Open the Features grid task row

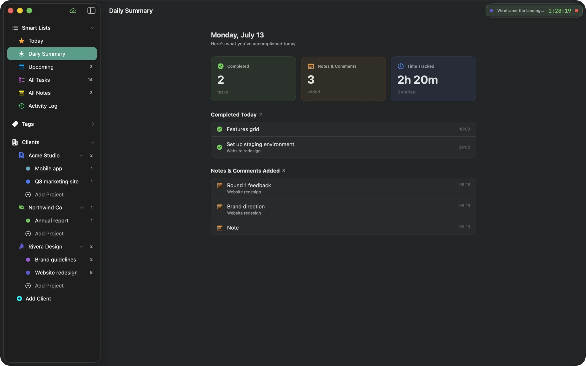[x=343, y=129]
